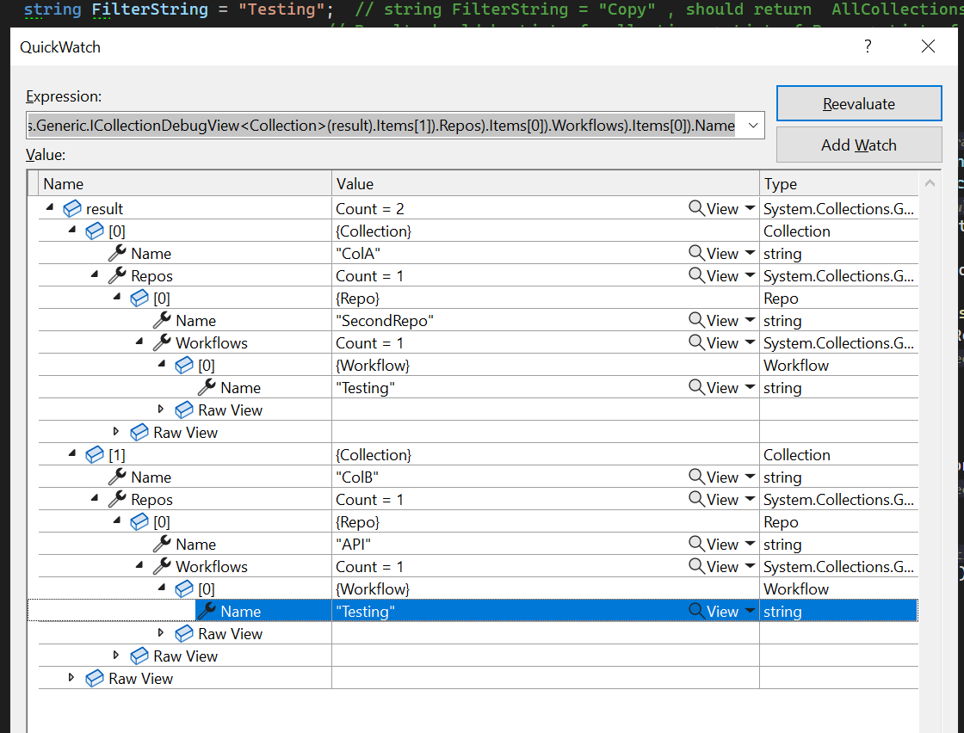This screenshot has width=964, height=733.
Task: Close the QuickWatch dialog
Action: click(x=928, y=46)
